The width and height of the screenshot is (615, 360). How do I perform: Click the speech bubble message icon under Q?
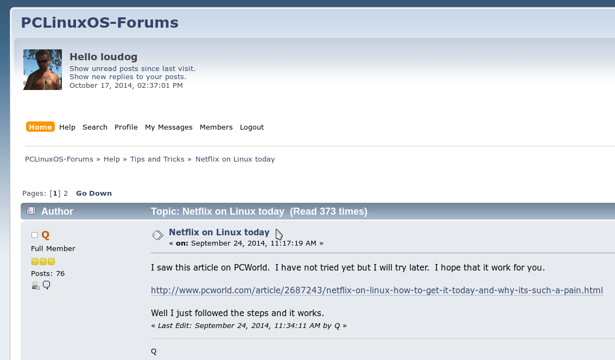point(47,285)
